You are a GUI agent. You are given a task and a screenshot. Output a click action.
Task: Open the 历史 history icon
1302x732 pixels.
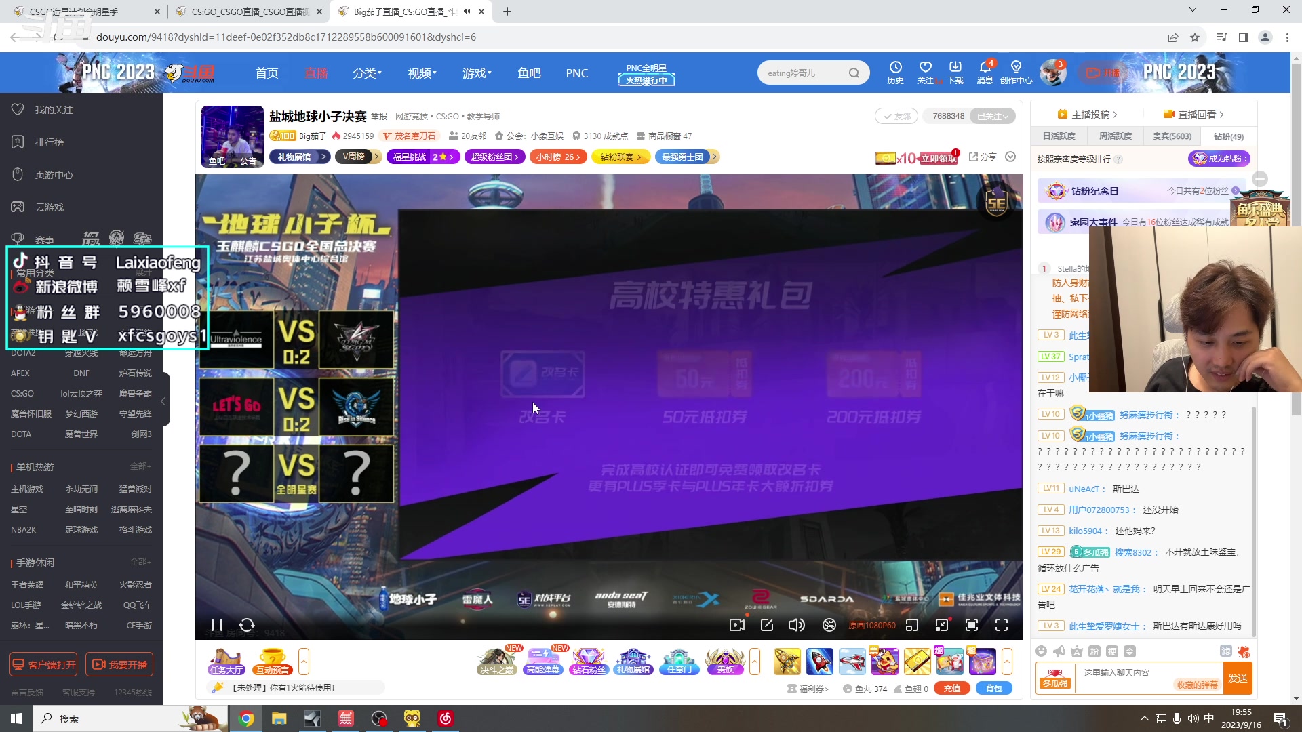click(895, 73)
